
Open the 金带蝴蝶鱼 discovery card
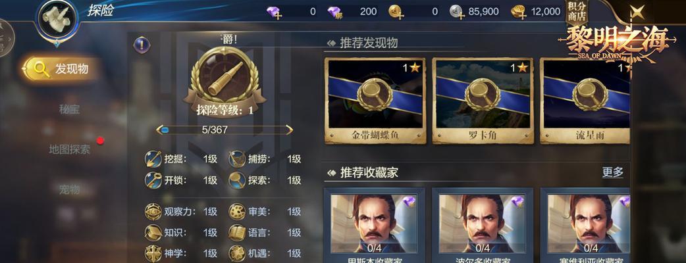[x=375, y=101]
